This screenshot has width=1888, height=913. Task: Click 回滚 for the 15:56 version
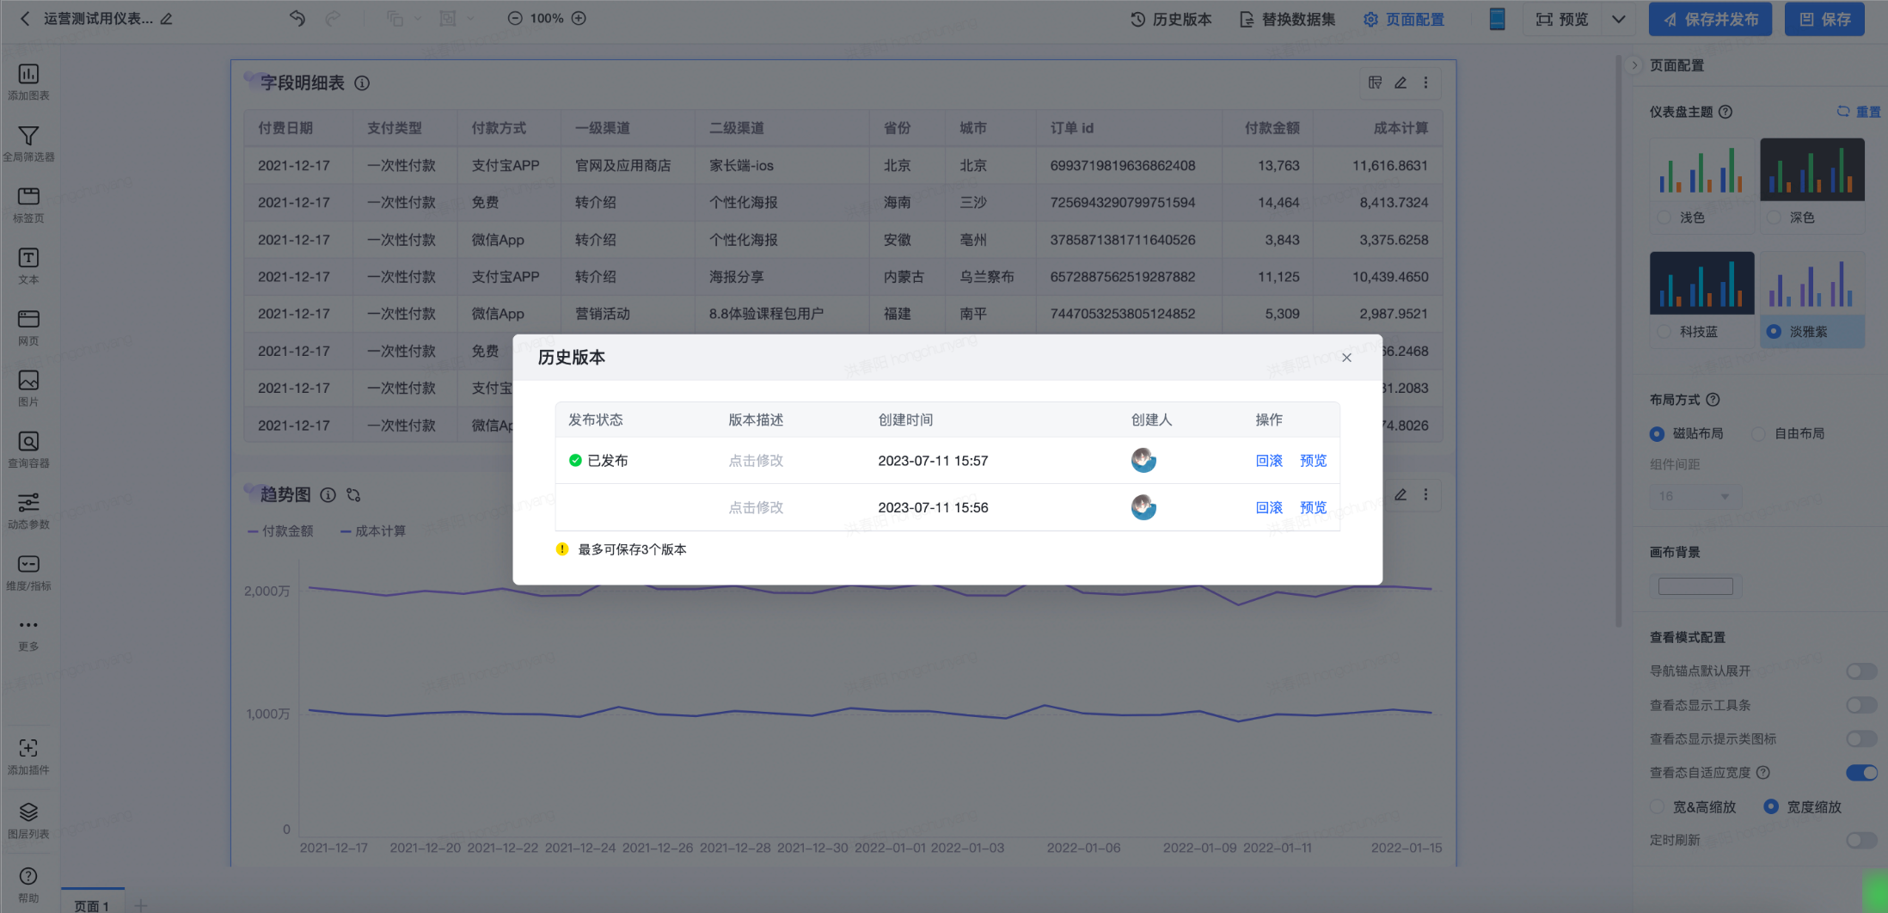pos(1269,508)
